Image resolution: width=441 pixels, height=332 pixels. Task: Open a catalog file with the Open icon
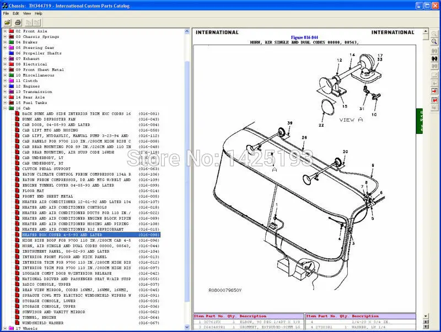(8, 22)
